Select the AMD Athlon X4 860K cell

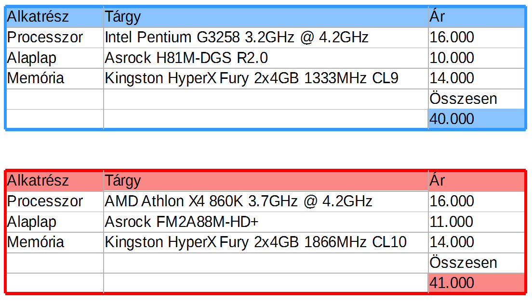[238, 201]
